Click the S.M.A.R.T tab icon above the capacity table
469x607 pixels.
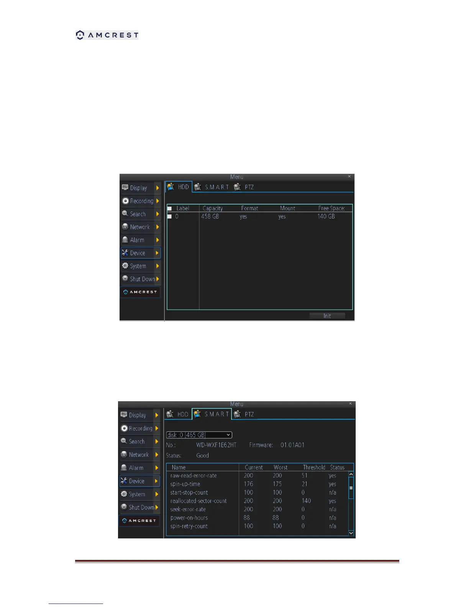pyautogui.click(x=198, y=187)
